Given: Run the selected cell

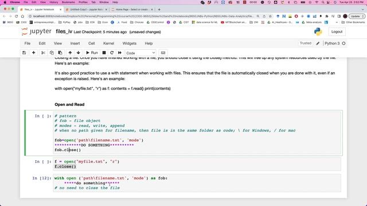Looking at the screenshot, I should [x=92, y=53].
